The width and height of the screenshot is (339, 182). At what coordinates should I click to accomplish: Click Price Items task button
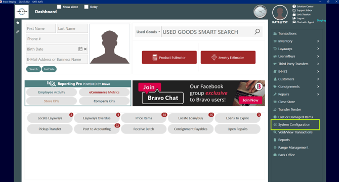pyautogui.click(x=144, y=118)
